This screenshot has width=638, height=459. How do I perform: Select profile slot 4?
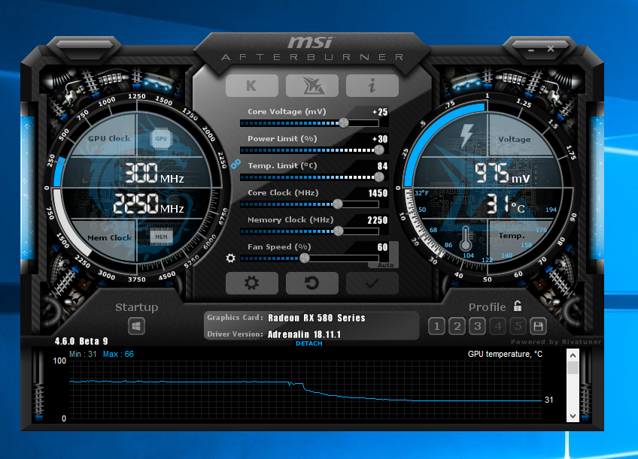[x=497, y=326]
